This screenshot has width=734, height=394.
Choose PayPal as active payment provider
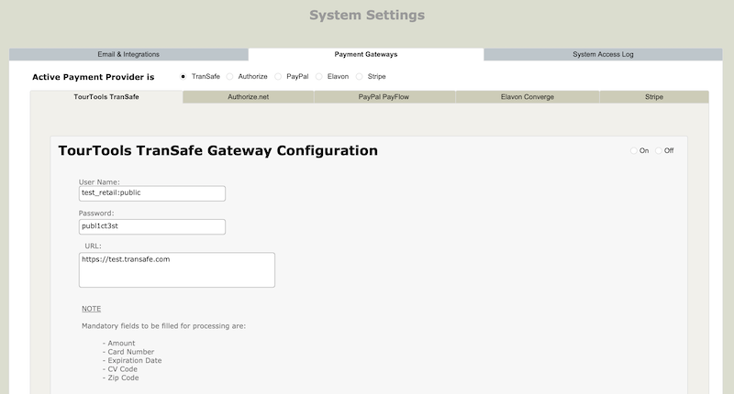279,76
